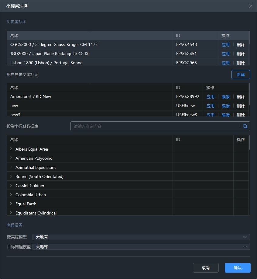This screenshot has height=279, width=257.
Task: Open the 源高程模型 dropdown
Action: tap(141, 237)
